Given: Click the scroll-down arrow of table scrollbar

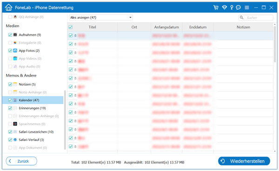Looking at the screenshot, I should pyautogui.click(x=275, y=151).
